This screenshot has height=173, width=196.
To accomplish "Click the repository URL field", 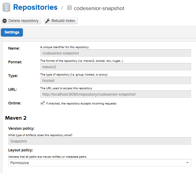I will pyautogui.click(x=116, y=94).
